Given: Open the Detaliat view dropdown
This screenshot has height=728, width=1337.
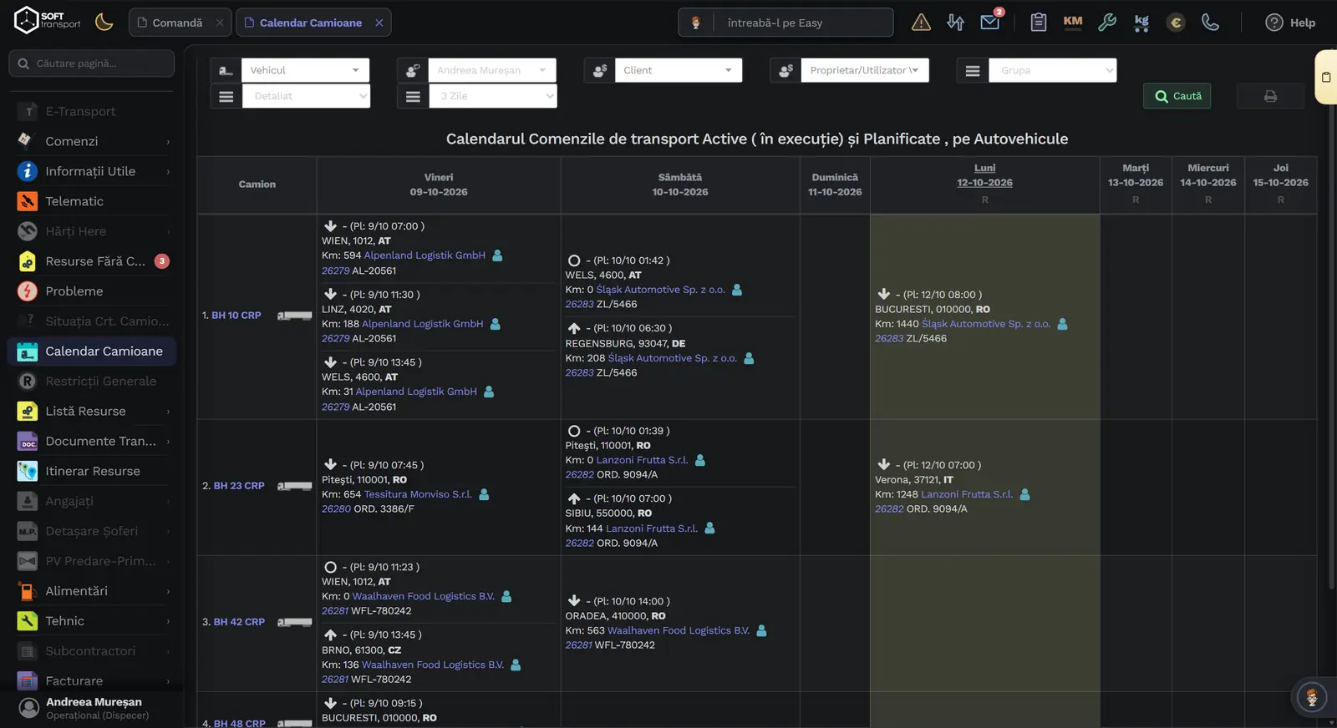Looking at the screenshot, I should click(307, 96).
